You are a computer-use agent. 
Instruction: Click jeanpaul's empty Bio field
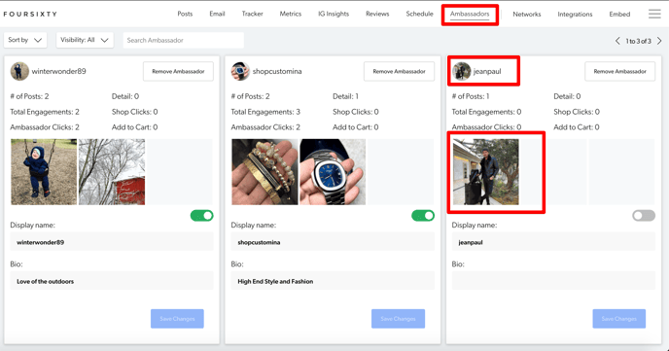pyautogui.click(x=553, y=281)
